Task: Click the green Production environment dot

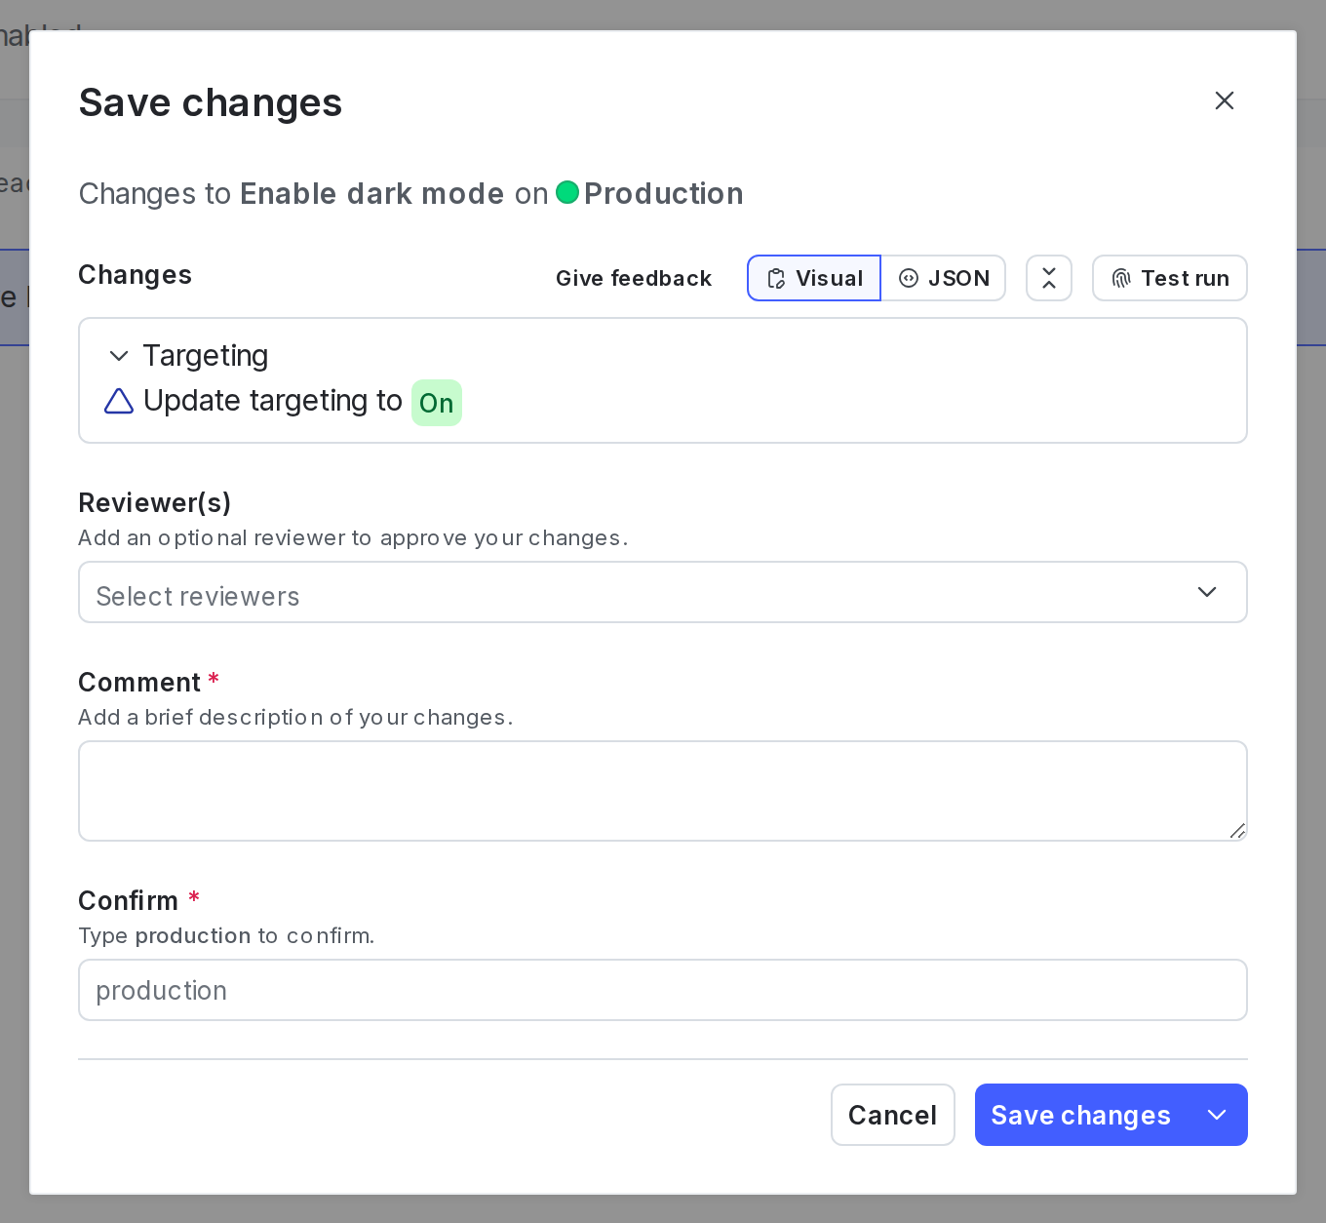Action: click(x=568, y=193)
